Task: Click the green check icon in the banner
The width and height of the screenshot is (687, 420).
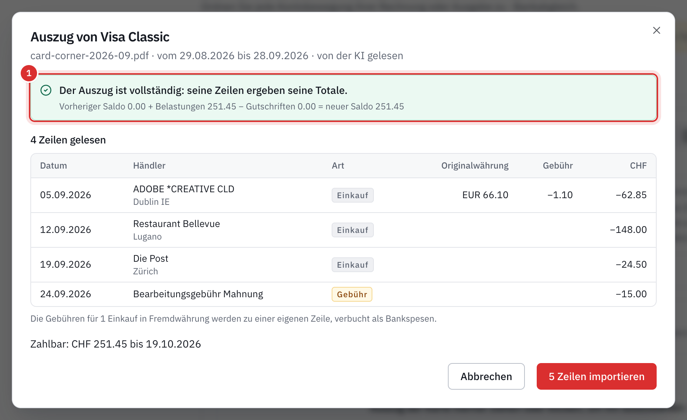Action: click(46, 90)
